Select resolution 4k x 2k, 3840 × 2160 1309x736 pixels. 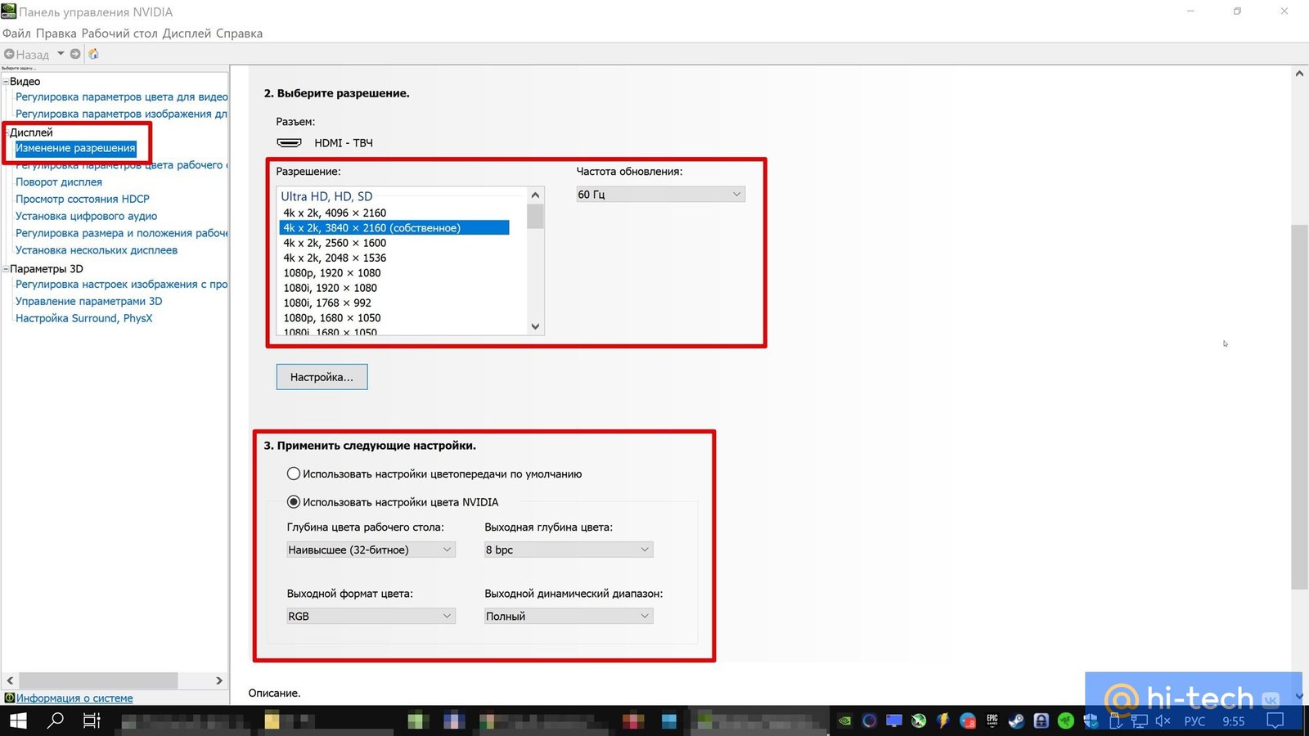point(394,227)
